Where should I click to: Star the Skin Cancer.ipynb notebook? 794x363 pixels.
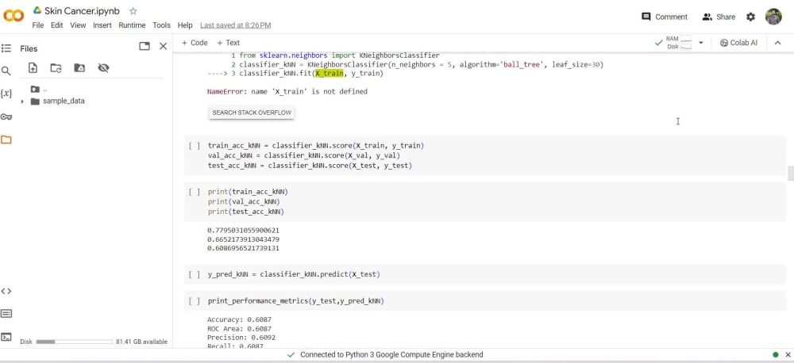133,10
